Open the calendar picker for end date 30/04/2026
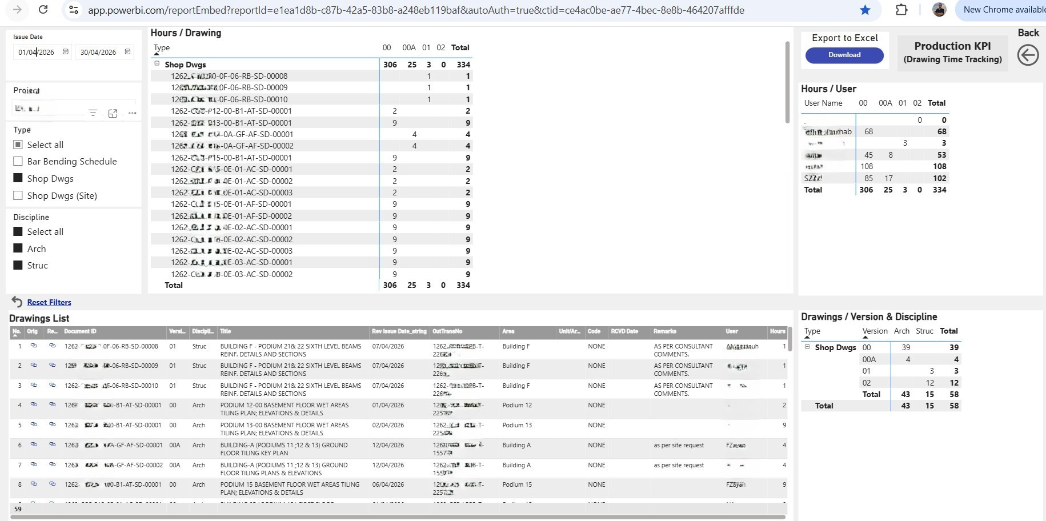 tap(127, 51)
